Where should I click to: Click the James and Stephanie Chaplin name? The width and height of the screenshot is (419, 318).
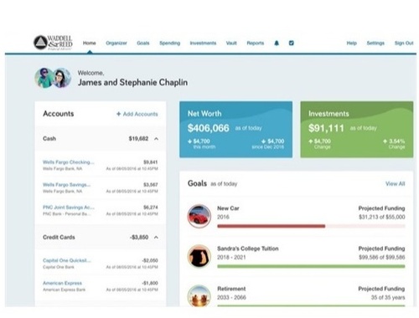(132, 82)
